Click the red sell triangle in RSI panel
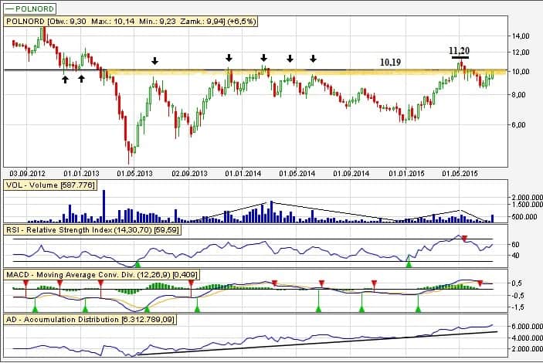Viewport: 543px width, 363px height. (x=464, y=239)
